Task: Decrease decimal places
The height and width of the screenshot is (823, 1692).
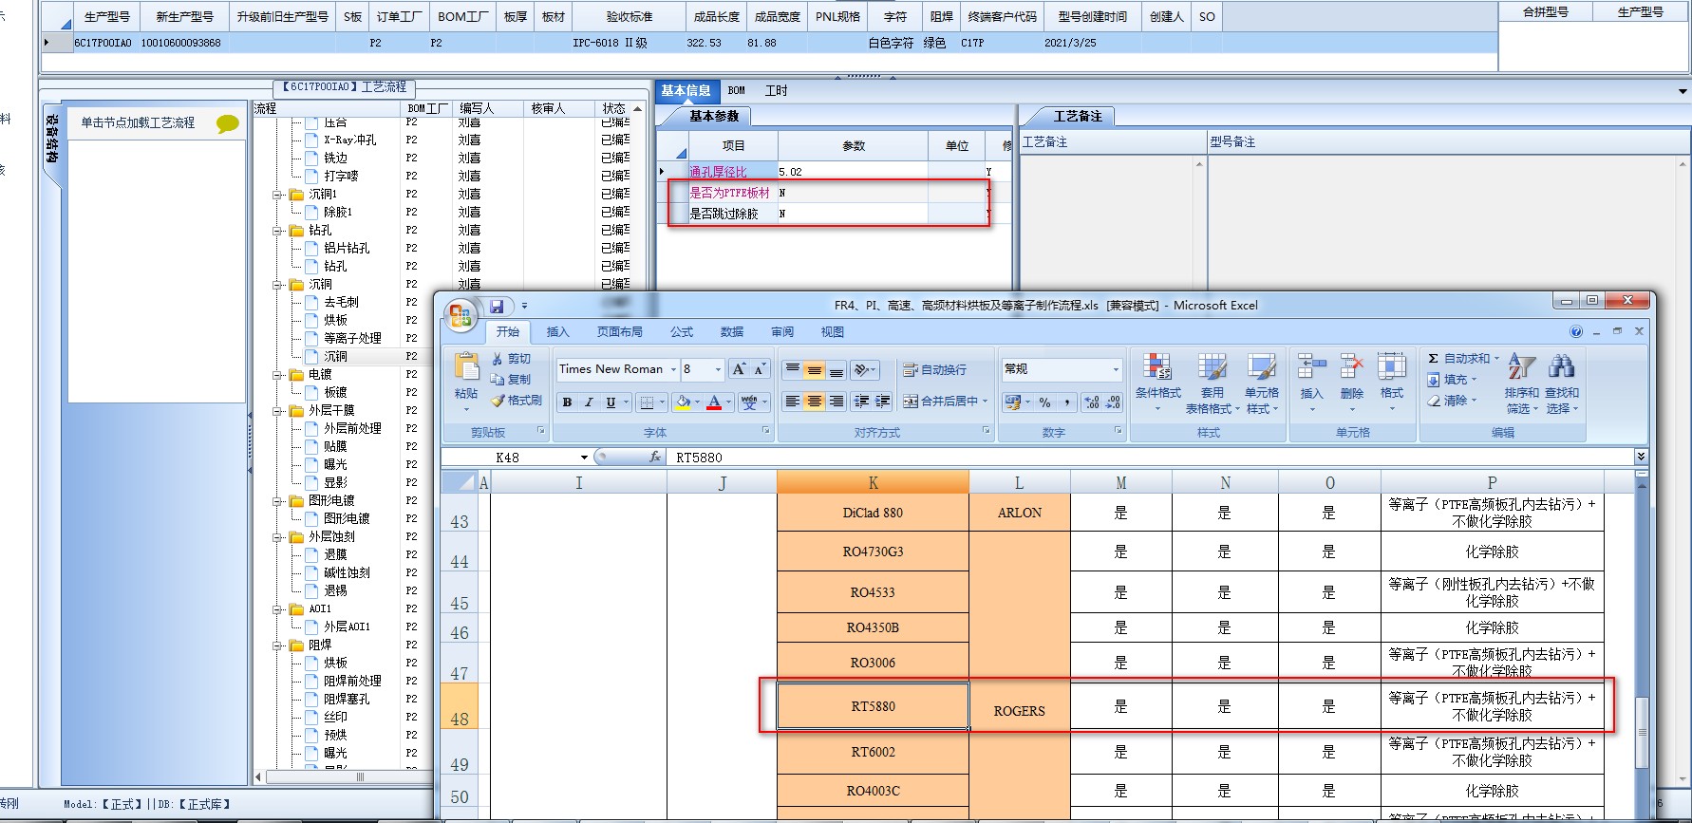Action: 1113,402
